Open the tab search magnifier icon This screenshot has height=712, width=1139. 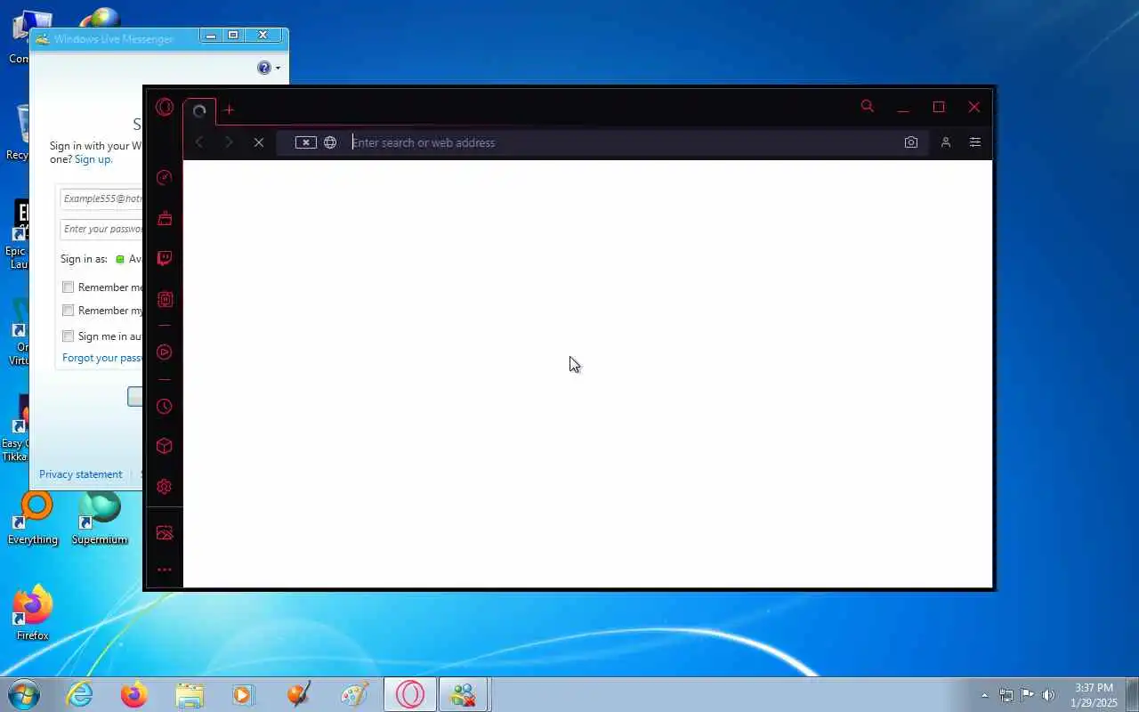(x=868, y=107)
